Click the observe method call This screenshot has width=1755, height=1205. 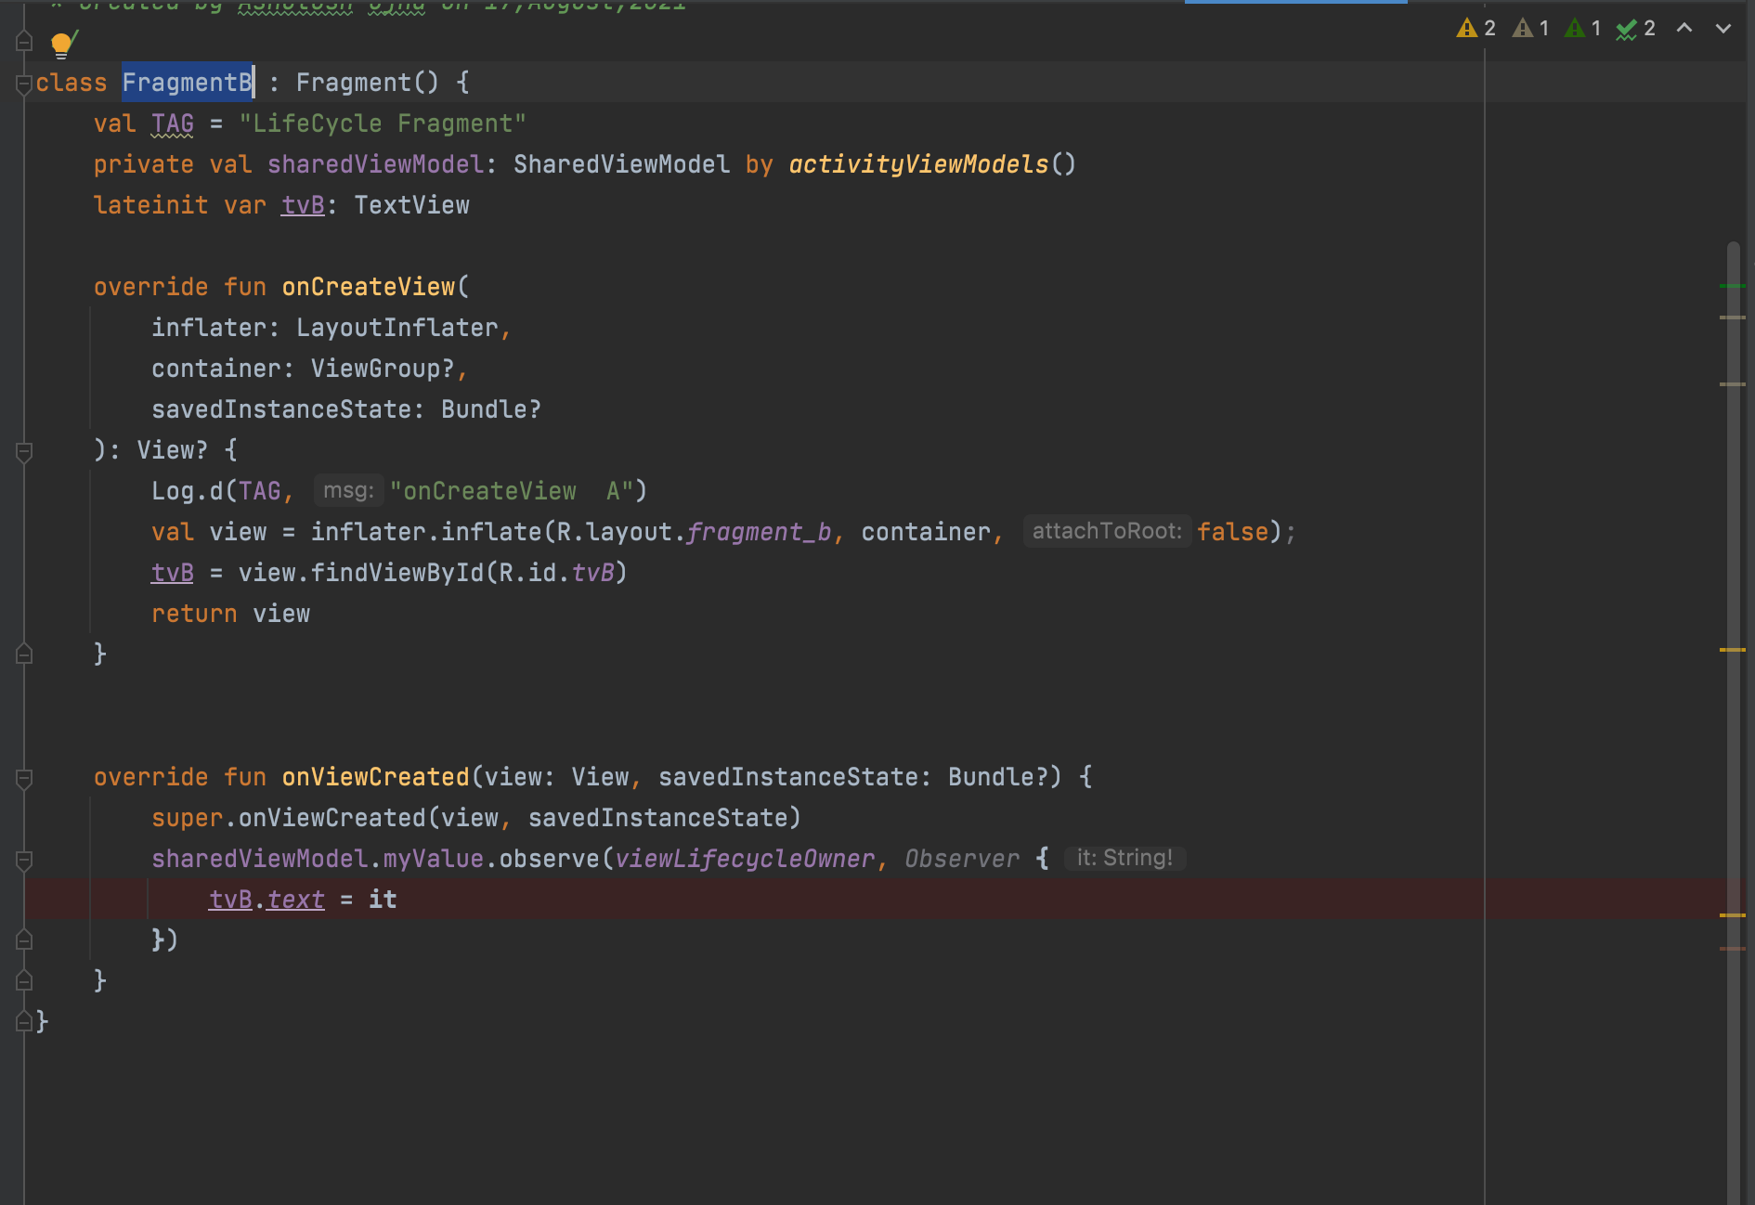(x=550, y=859)
